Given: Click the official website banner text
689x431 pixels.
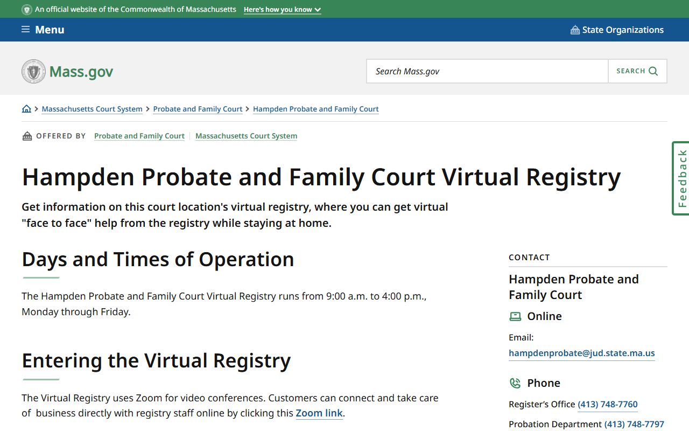Looking at the screenshot, I should coord(136,10).
